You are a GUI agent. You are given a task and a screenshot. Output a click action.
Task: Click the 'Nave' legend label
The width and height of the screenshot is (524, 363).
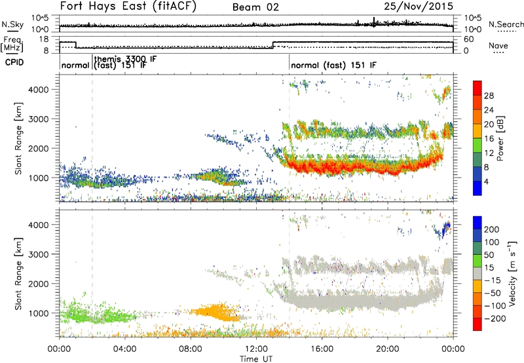coord(498,45)
